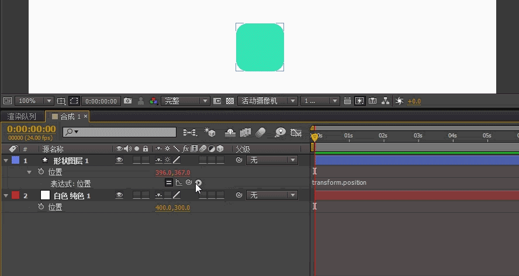
Task: Click the Region of Interest icon
Action: pyautogui.click(x=217, y=101)
